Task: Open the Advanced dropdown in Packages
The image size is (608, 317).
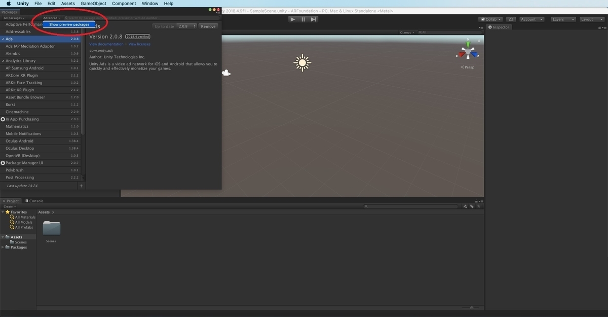Action: point(51,18)
